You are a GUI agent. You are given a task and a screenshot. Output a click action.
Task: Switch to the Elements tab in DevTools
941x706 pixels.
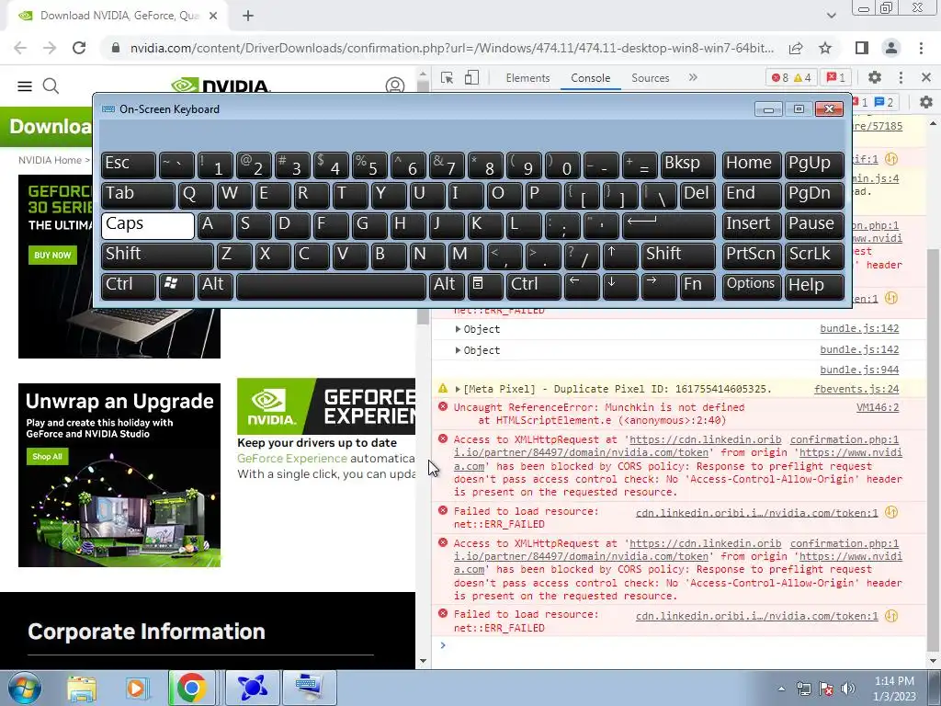click(527, 78)
